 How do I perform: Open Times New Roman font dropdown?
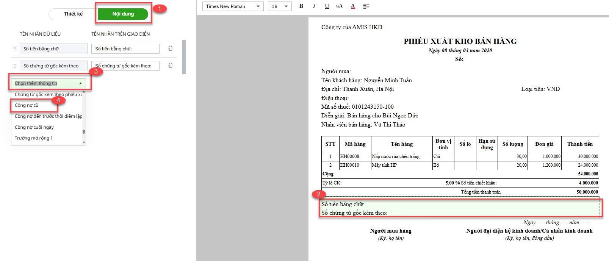[233, 6]
